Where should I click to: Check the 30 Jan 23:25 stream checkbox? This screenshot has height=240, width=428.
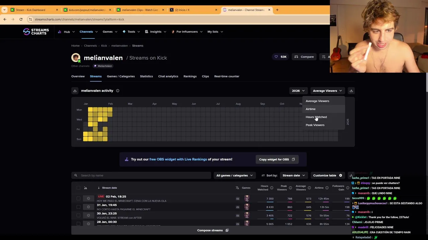pyautogui.click(x=78, y=216)
